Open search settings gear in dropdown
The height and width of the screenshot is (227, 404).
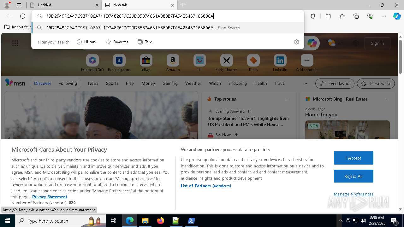point(296,42)
